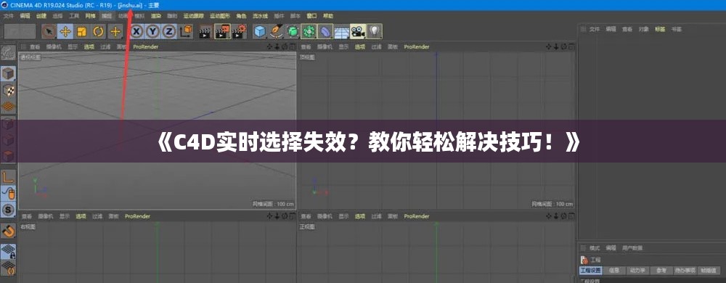Switch to 工程设置 tab in attributes
The height and width of the screenshot is (283, 726).
tap(590, 271)
